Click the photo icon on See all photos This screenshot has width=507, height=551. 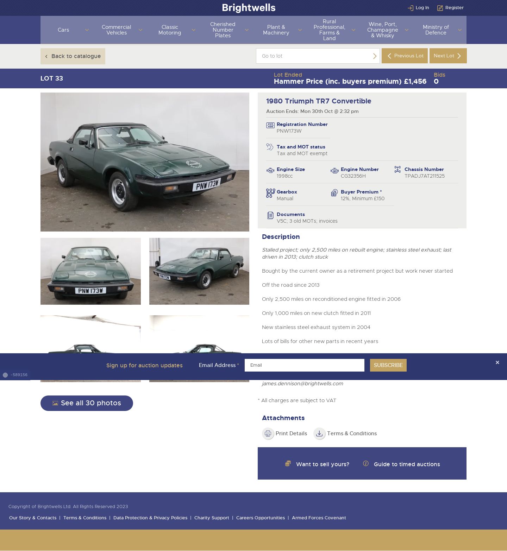(55, 403)
